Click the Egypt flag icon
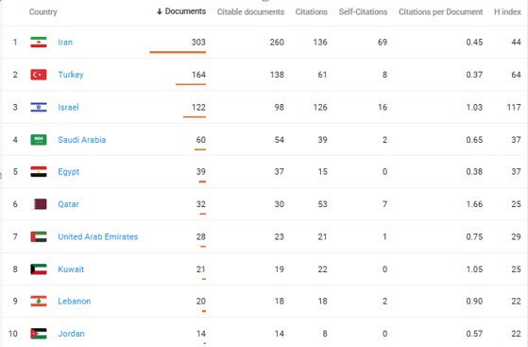This screenshot has width=528, height=347. tap(39, 172)
